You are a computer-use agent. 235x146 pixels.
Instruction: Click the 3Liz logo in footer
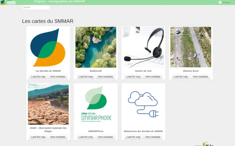(208, 144)
